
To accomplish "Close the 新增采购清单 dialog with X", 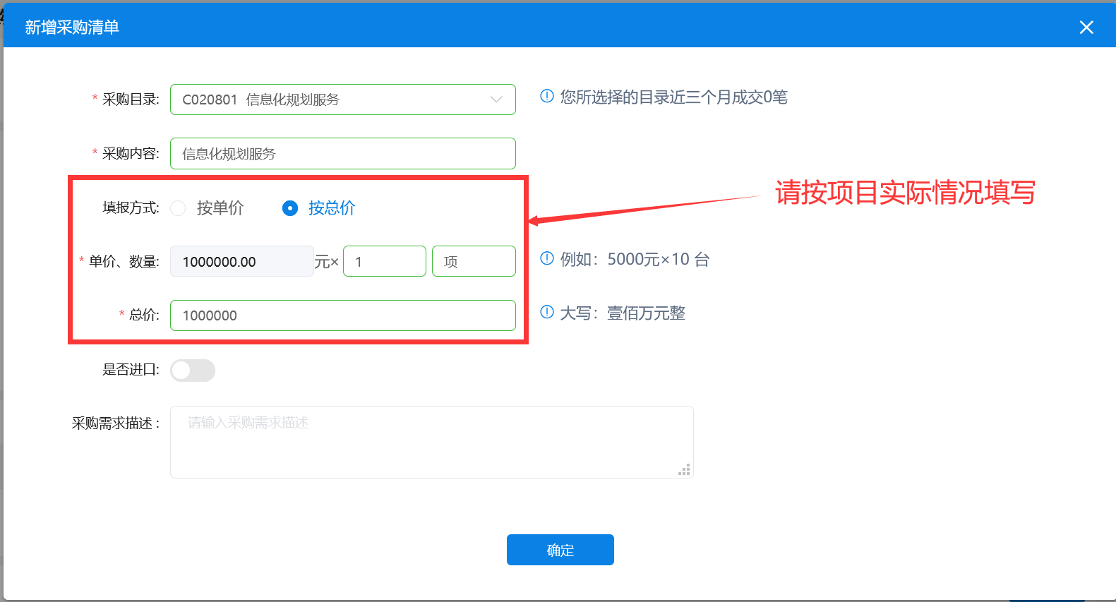I will pos(1086,28).
